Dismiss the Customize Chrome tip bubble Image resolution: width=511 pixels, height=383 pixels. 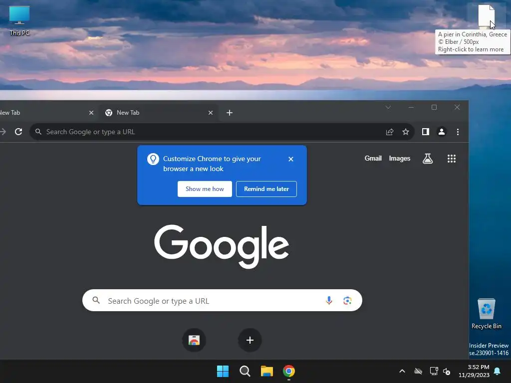[x=291, y=159]
